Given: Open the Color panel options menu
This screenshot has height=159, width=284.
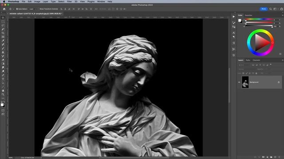Looking at the screenshot, I should (282, 15).
